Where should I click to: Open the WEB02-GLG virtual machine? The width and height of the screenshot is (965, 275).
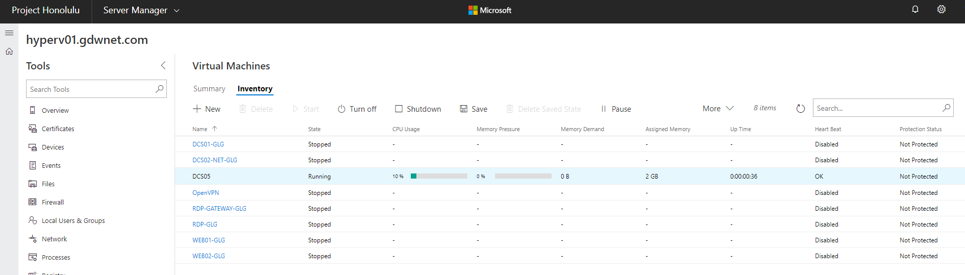209,256
